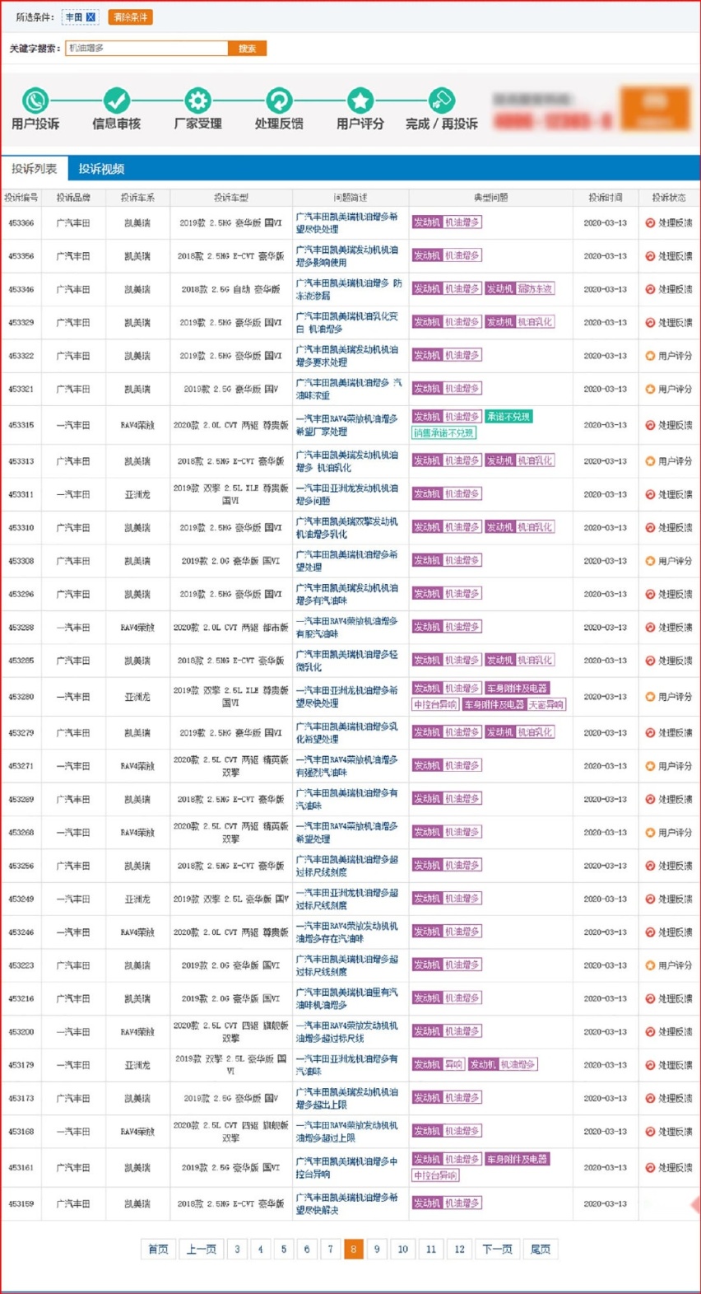The width and height of the screenshot is (701, 1294).
Task: Click the status icon of complaint 453168
Action: click(x=650, y=1132)
